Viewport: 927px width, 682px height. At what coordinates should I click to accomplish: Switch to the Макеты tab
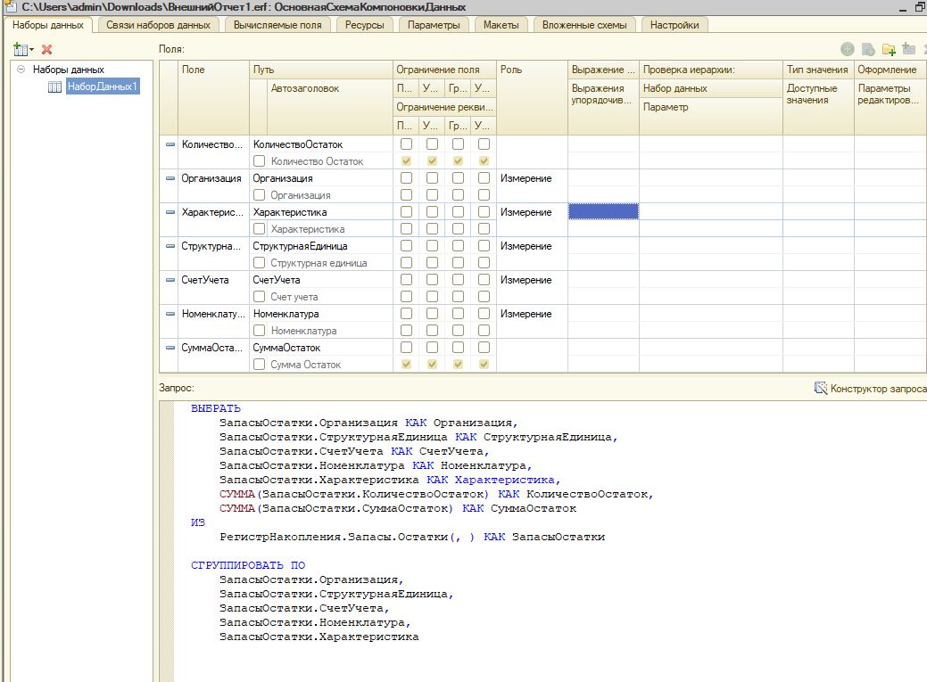501,25
